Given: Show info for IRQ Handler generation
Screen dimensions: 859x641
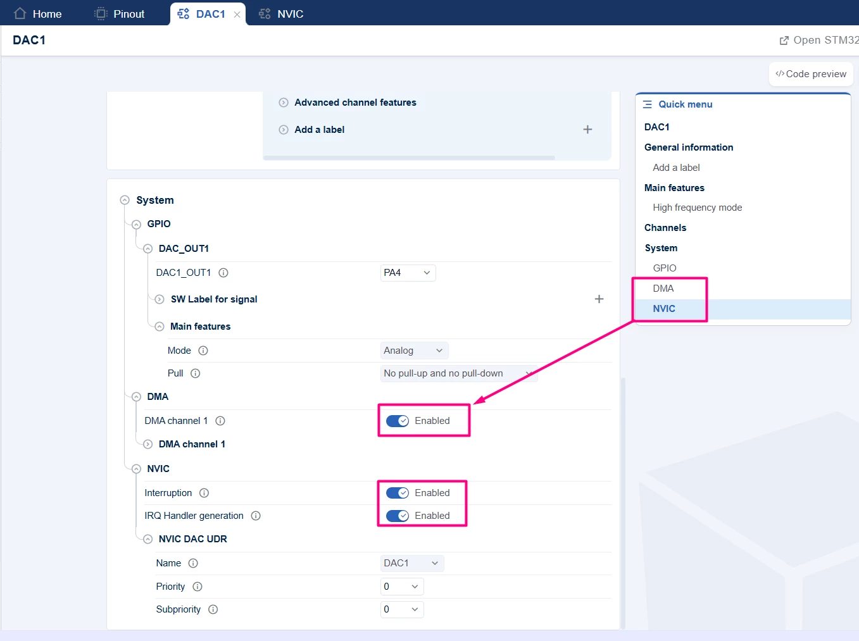Looking at the screenshot, I should coord(256,516).
